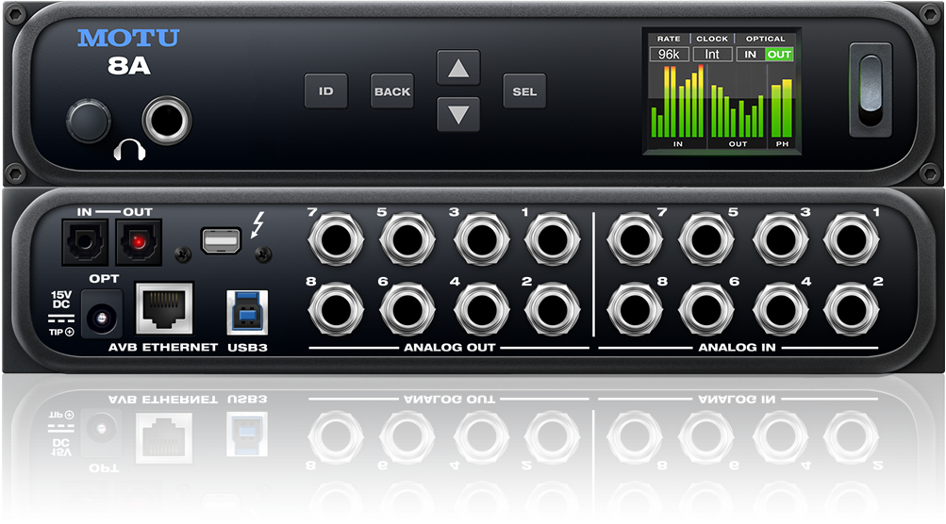Click the down arrow navigation button
Viewport: 946px width, 524px height.
458,115
